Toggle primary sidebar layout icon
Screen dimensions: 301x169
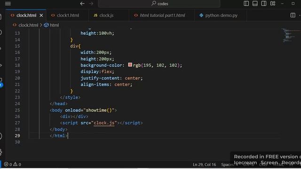246,3
